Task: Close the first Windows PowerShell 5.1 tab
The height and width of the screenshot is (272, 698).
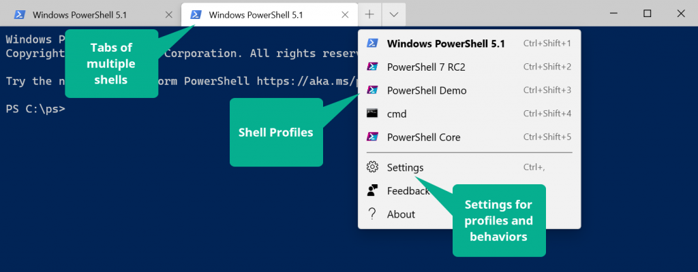Action: [x=170, y=14]
